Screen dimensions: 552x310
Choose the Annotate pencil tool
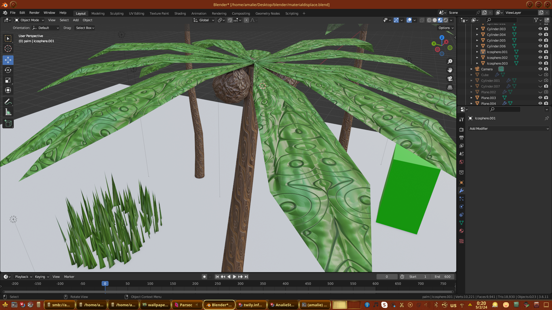coord(8,102)
